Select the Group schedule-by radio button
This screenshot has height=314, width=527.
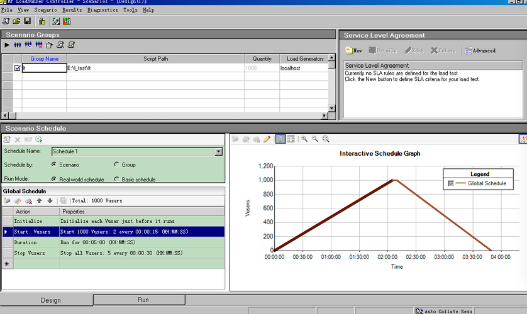(116, 165)
